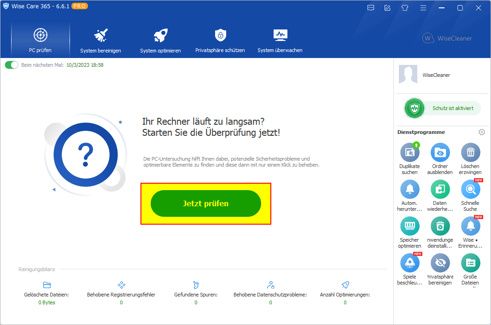Toggle the scheduled check switch
Viewport: 491px width, 325px height.
12,65
